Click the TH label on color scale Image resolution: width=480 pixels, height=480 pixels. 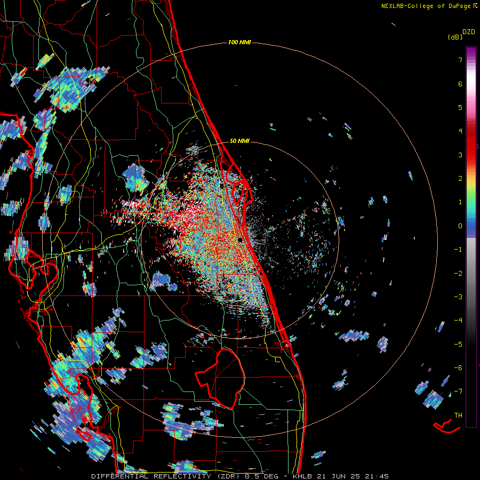458,415
